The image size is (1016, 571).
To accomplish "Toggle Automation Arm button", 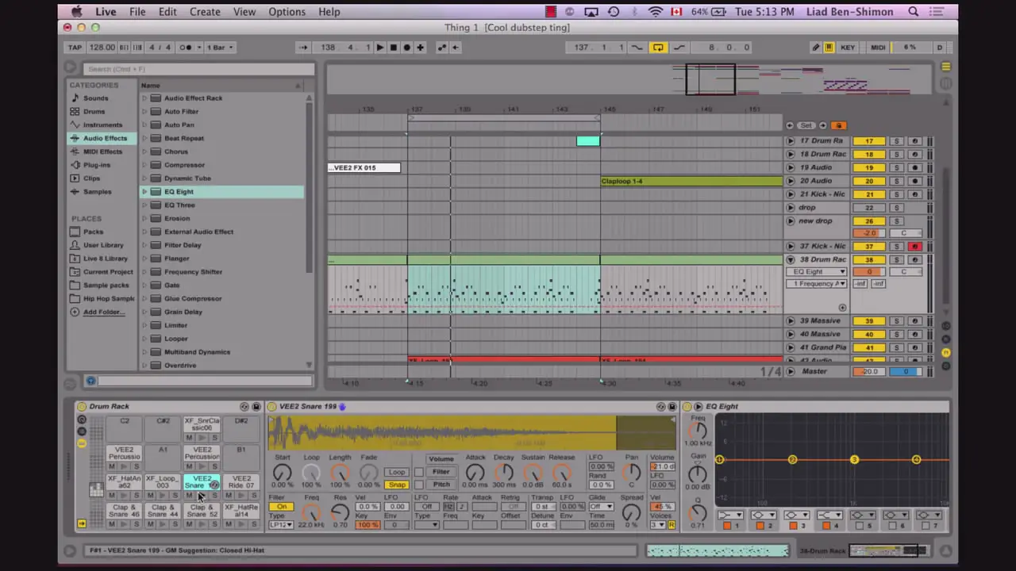I will point(444,48).
